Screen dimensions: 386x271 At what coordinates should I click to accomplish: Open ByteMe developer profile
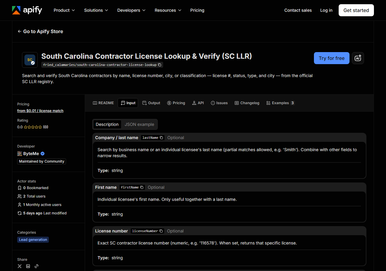click(x=31, y=154)
